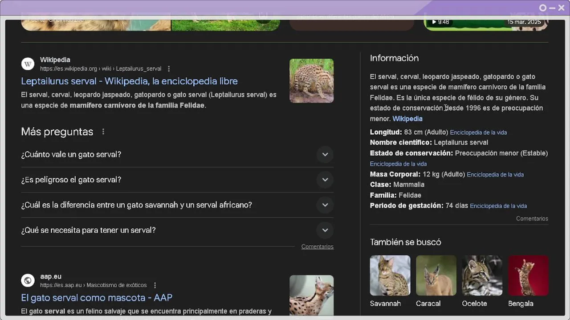Expand '¿Qué se necesita para tener un serval?'
This screenshot has width=570, height=320.
point(177,230)
